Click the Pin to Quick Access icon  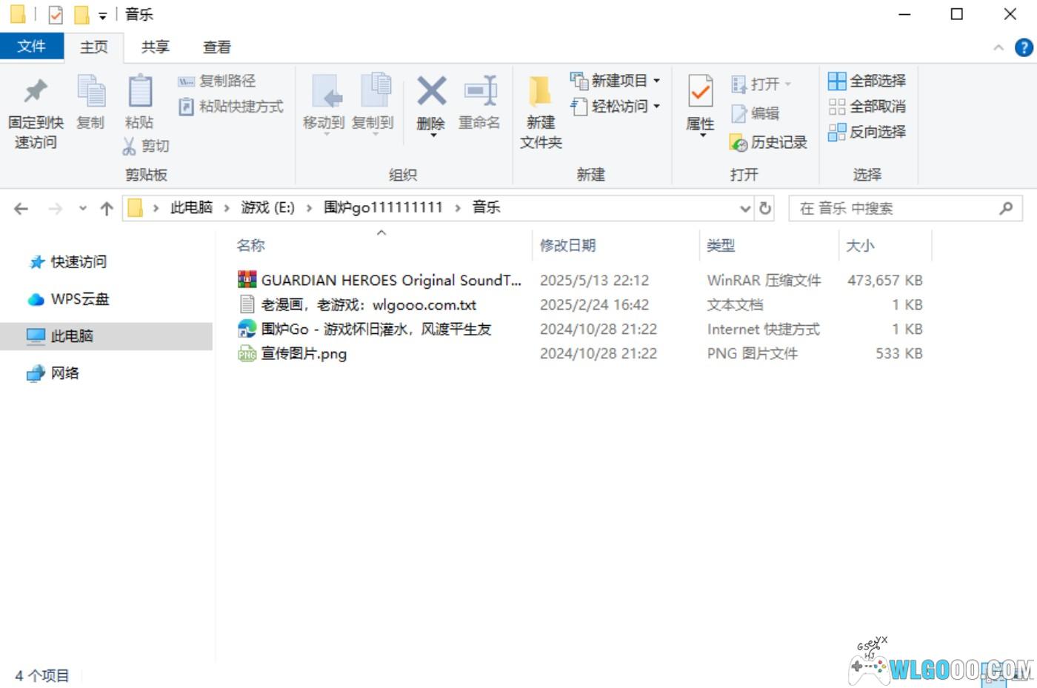click(35, 92)
